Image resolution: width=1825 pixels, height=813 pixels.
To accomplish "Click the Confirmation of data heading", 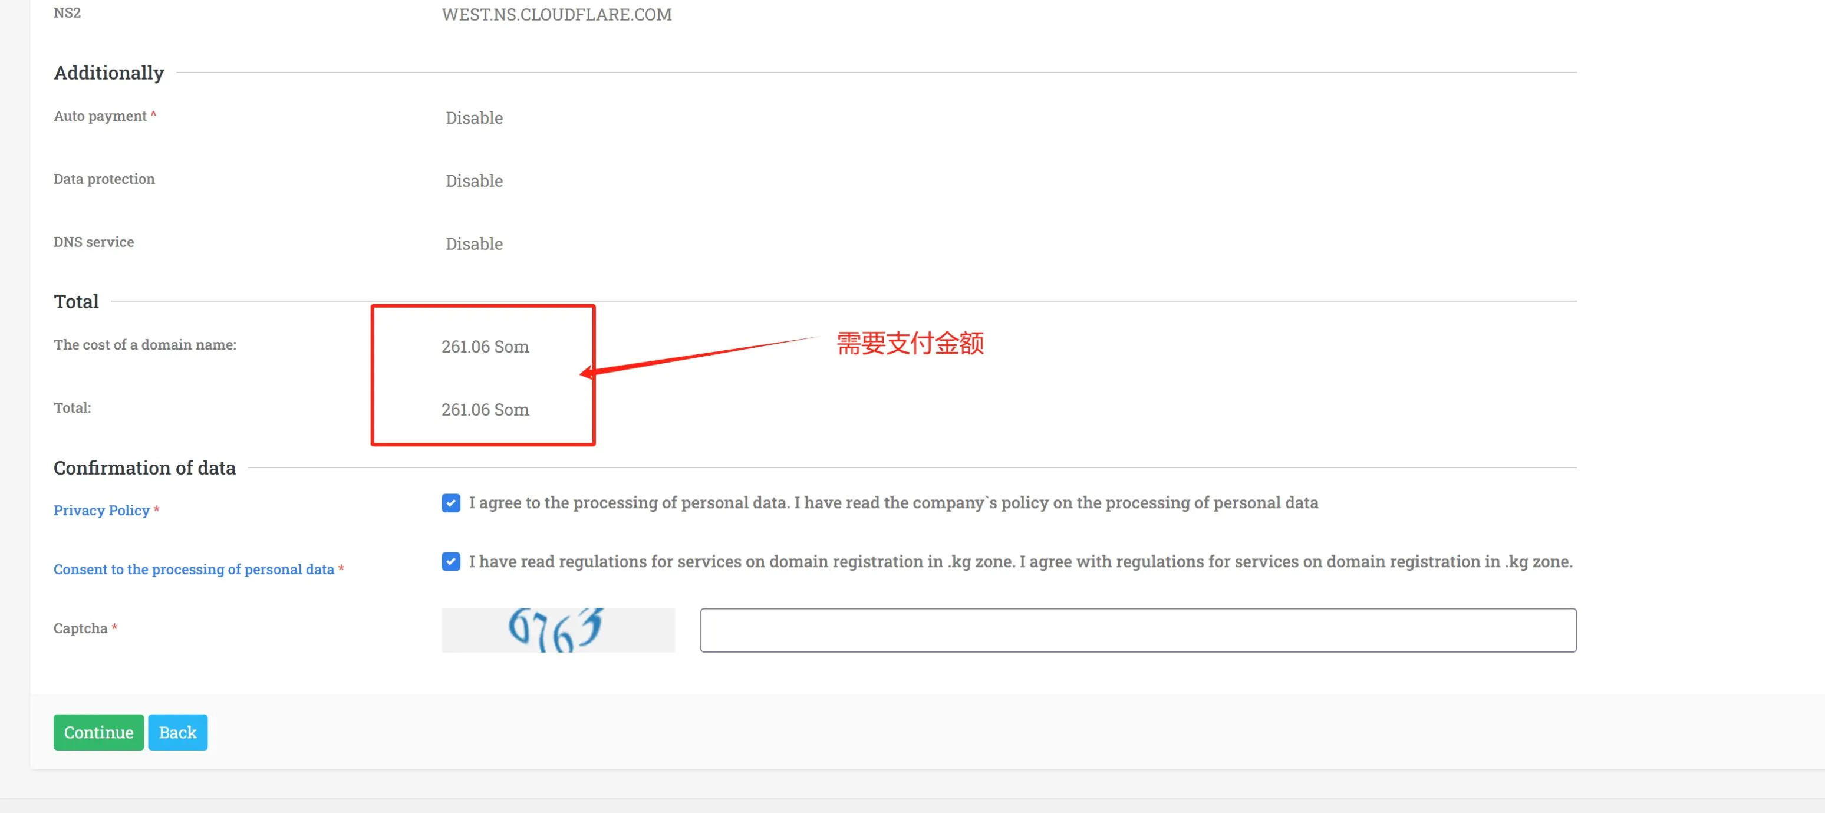I will tap(144, 468).
